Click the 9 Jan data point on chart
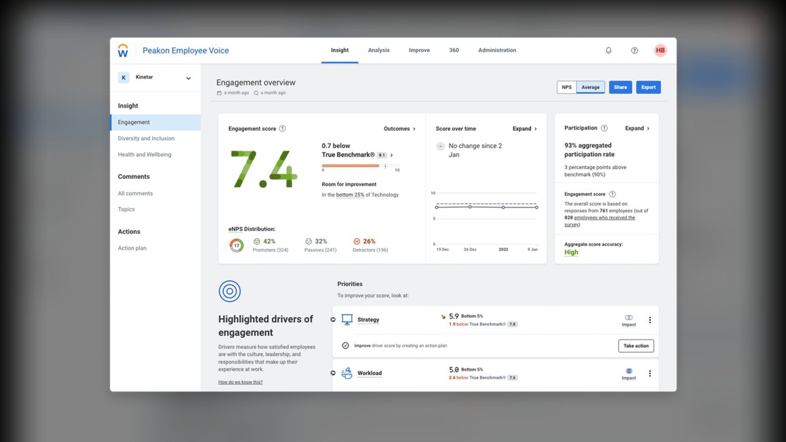Image resolution: width=786 pixels, height=442 pixels. tap(536, 207)
